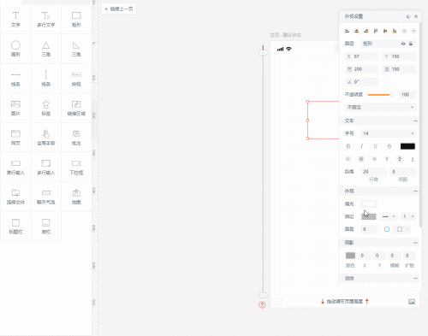Screen dimensions: 428x336
Task: Toggle layer visibility eye icon
Action: point(403,44)
